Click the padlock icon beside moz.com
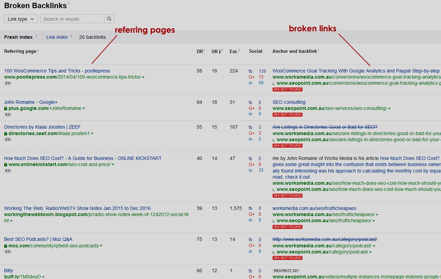 coord(6,246)
